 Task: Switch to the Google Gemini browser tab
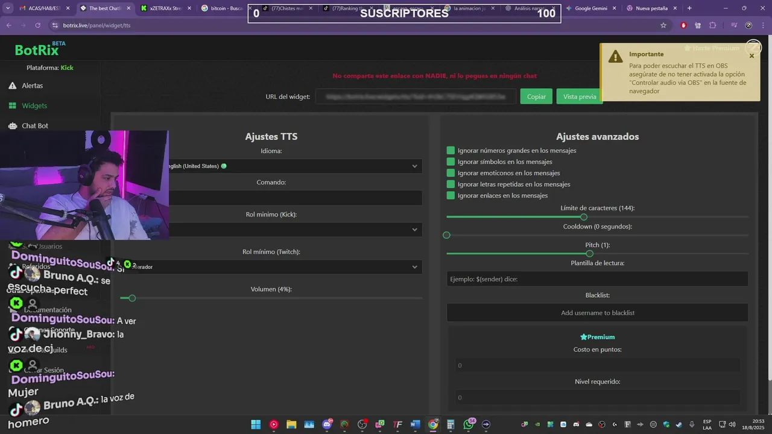tap(590, 8)
